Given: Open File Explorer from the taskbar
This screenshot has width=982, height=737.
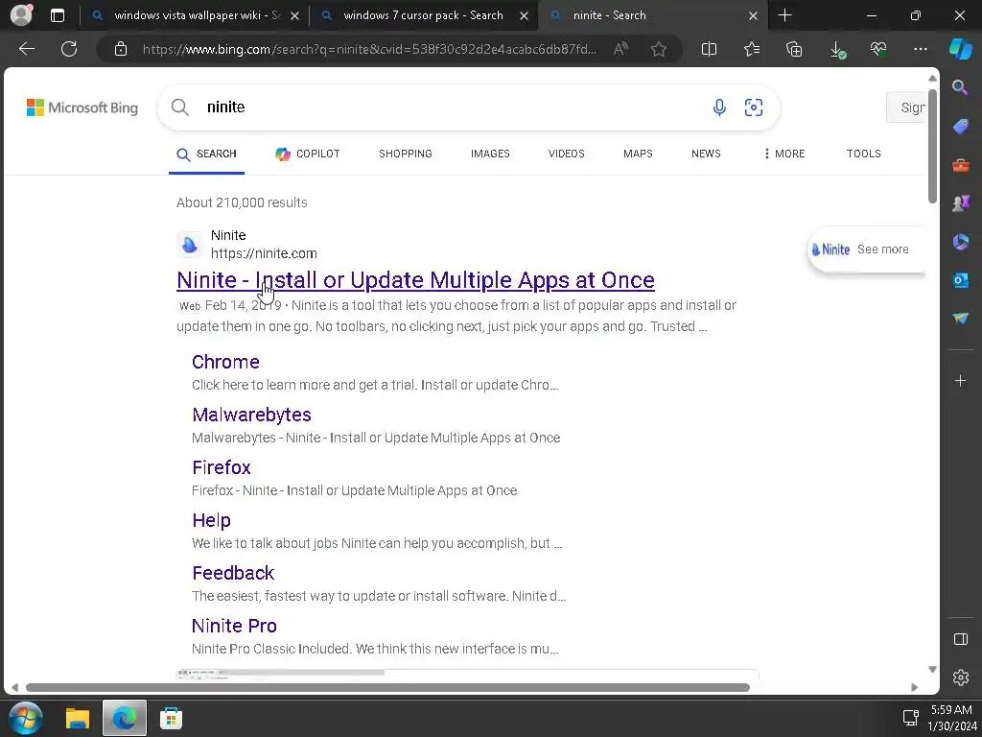Looking at the screenshot, I should [78, 718].
